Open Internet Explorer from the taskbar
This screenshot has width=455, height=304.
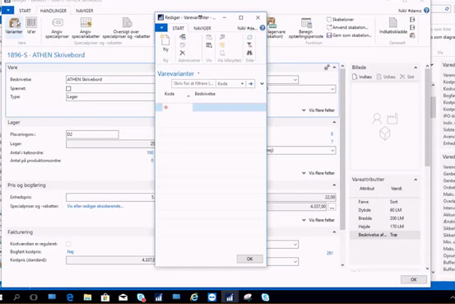pyautogui.click(x=194, y=297)
